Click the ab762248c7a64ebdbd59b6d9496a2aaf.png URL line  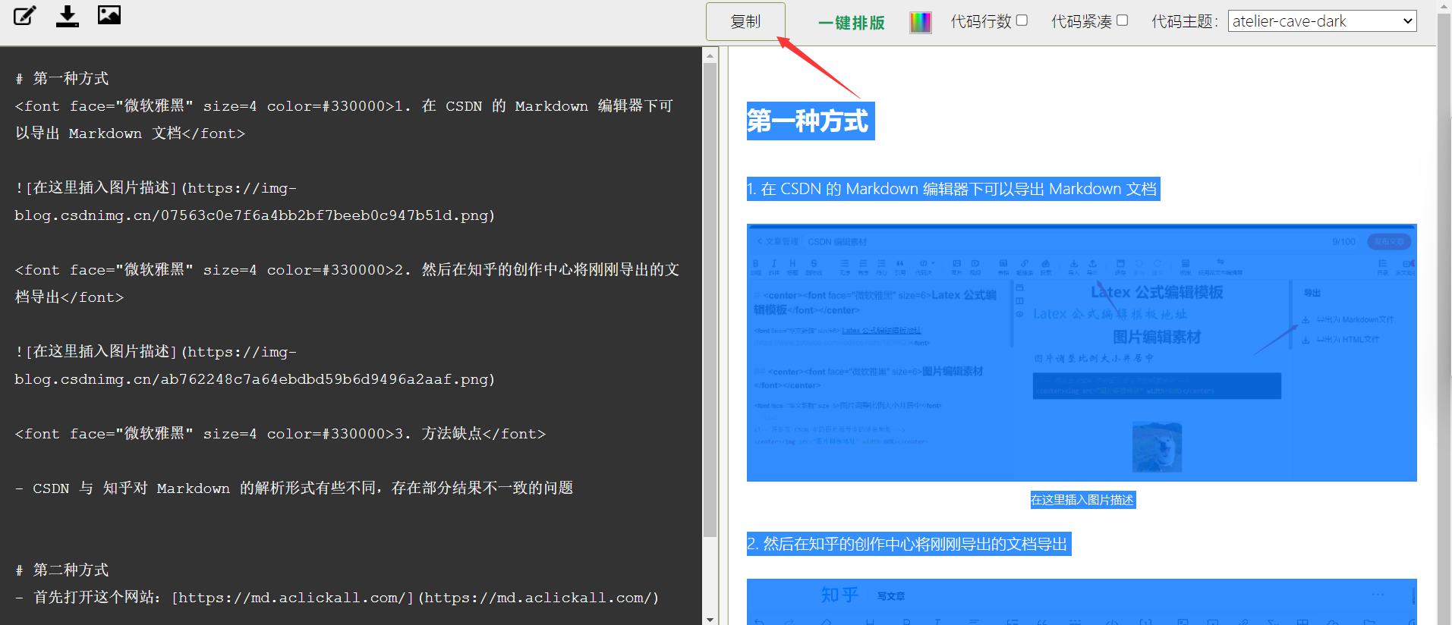click(254, 379)
